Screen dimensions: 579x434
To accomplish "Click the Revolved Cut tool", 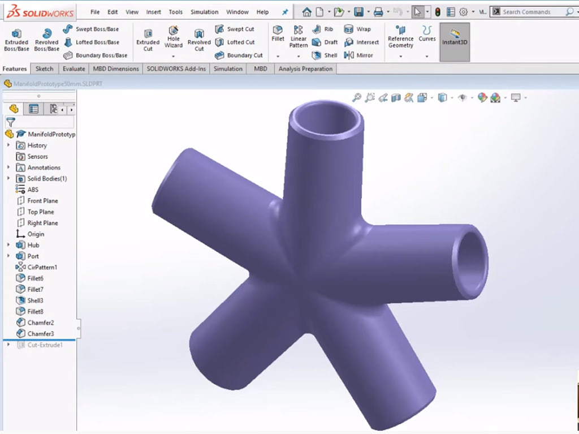I will coord(199,40).
